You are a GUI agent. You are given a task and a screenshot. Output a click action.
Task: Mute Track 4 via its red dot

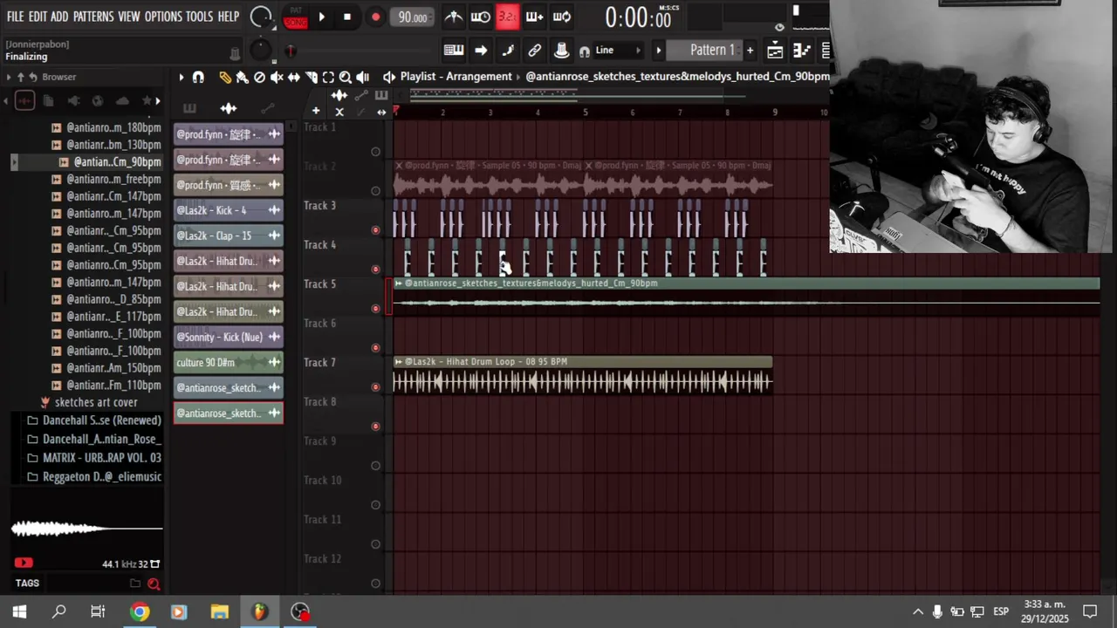coord(376,270)
